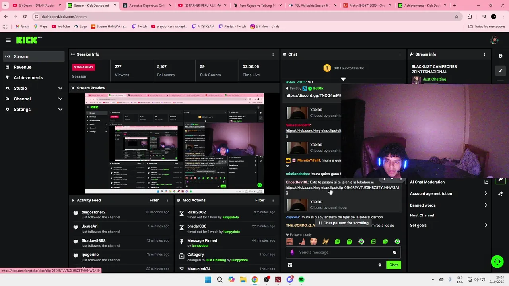Click the green Chat send button
The width and height of the screenshot is (509, 286).
tap(393, 265)
